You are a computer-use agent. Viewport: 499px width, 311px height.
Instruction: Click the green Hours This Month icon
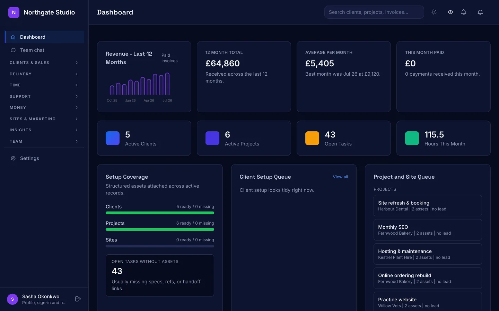(412, 138)
